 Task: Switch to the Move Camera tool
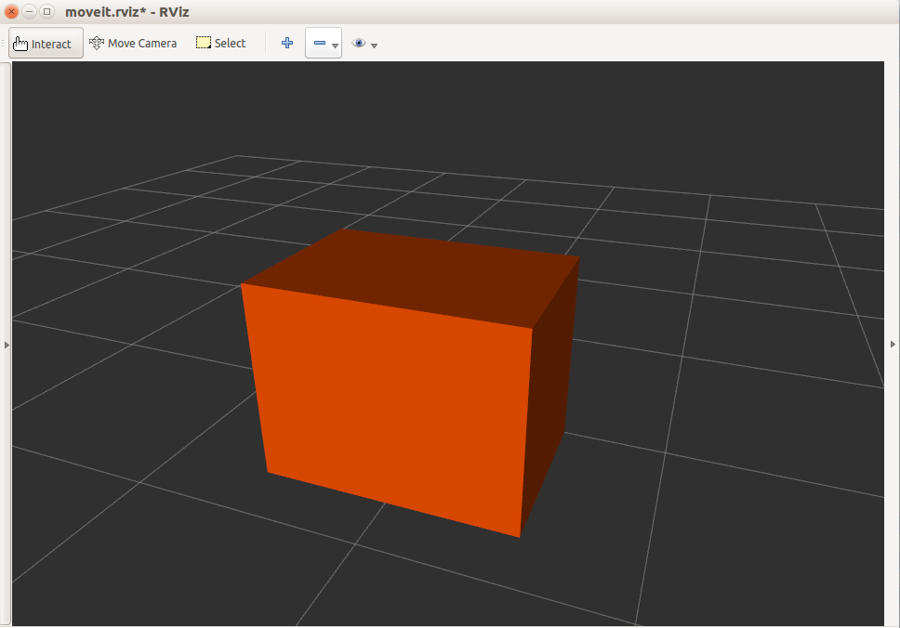133,43
